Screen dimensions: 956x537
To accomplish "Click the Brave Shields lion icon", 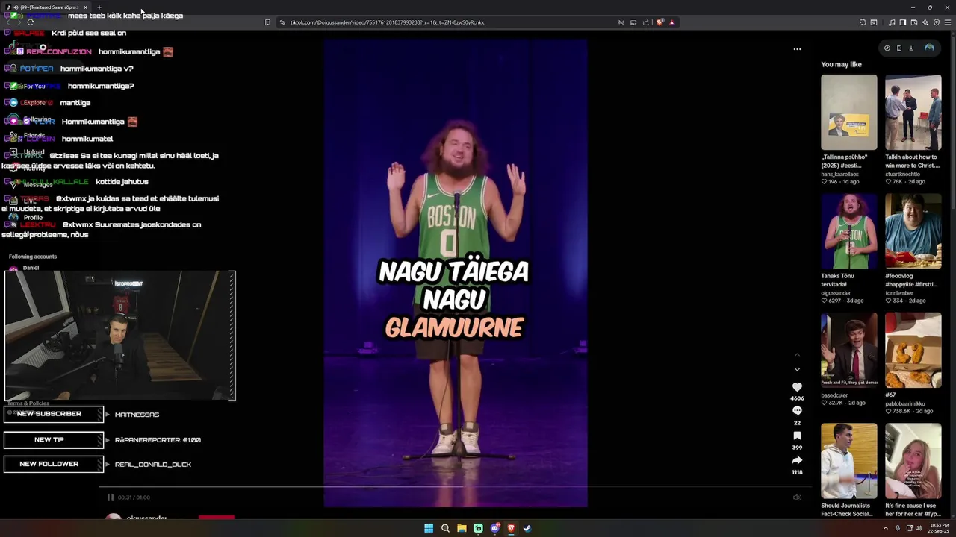I will [x=659, y=22].
